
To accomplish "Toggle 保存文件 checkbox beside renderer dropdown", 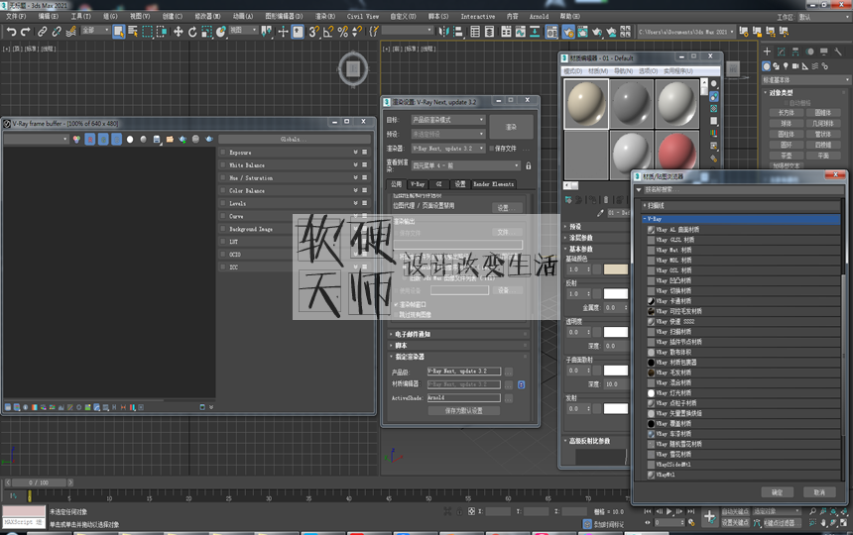I will tap(492, 149).
